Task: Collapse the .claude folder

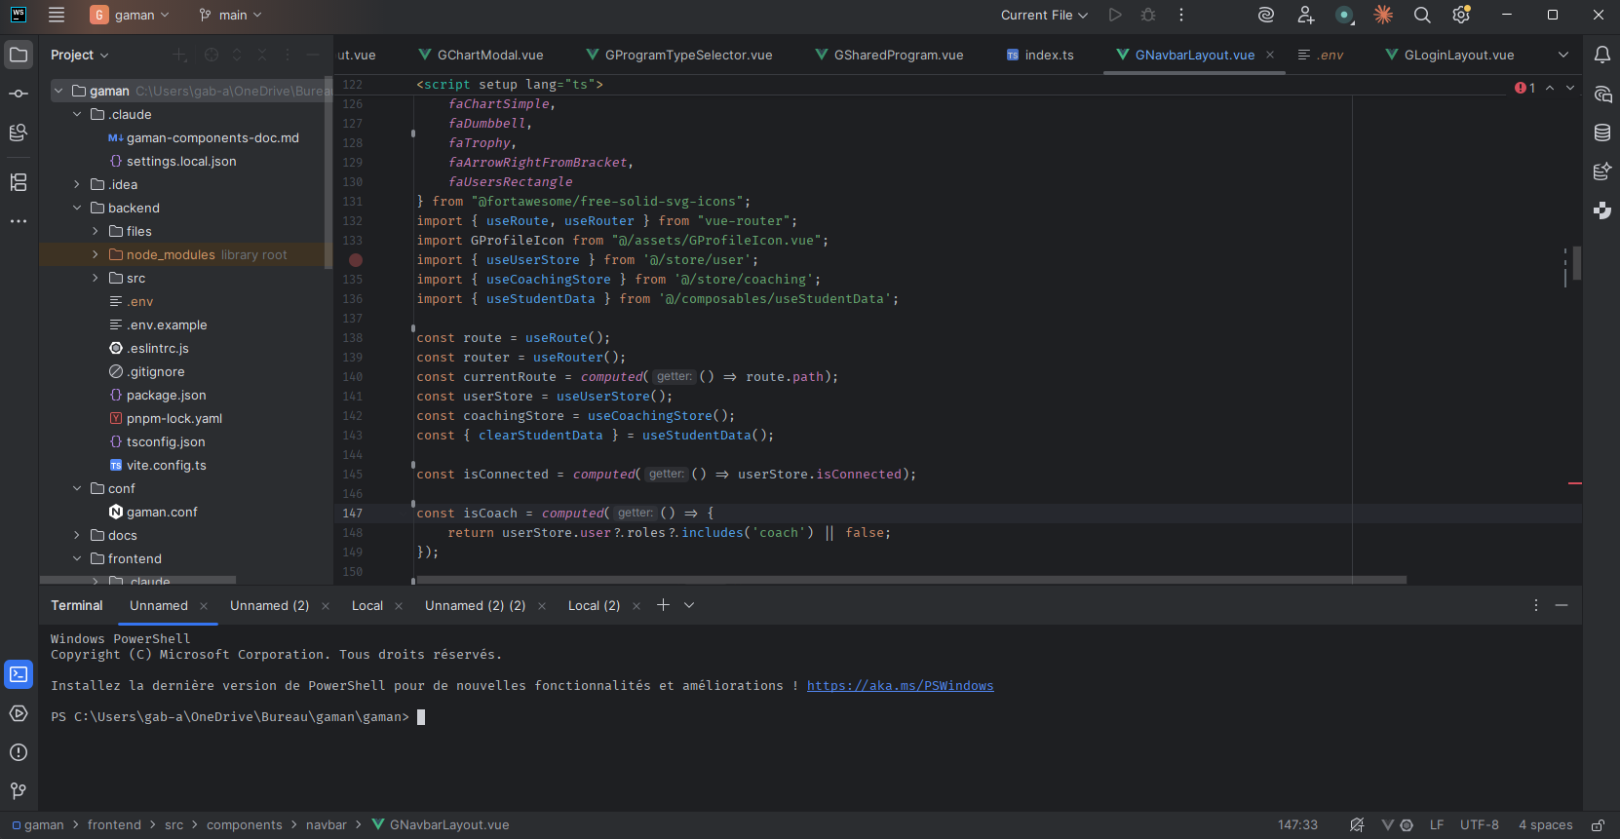Action: coord(77,115)
